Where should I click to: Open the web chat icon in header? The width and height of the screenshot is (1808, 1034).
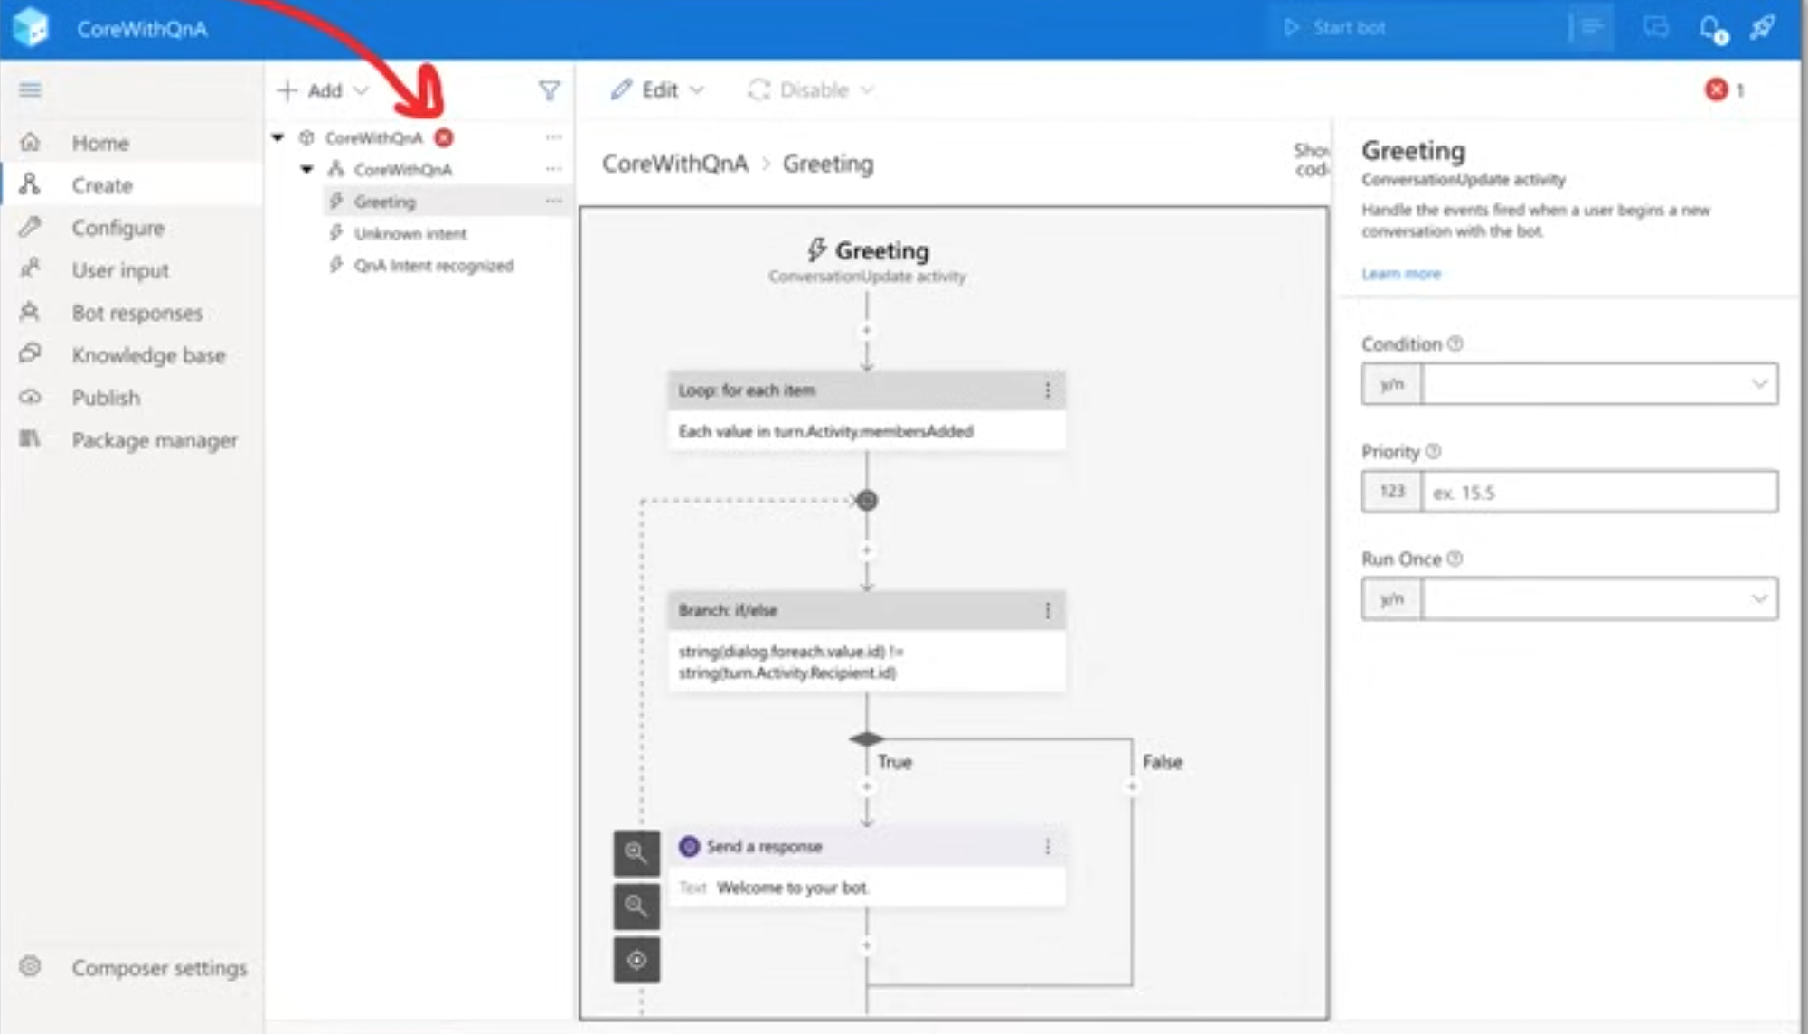tap(1655, 27)
